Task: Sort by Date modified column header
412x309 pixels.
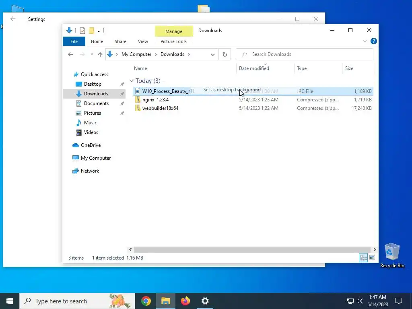Action: coord(254,68)
